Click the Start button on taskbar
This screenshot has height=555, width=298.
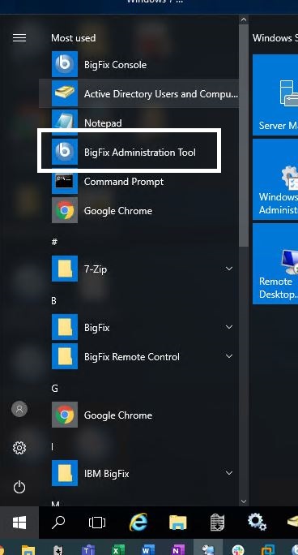click(x=19, y=523)
